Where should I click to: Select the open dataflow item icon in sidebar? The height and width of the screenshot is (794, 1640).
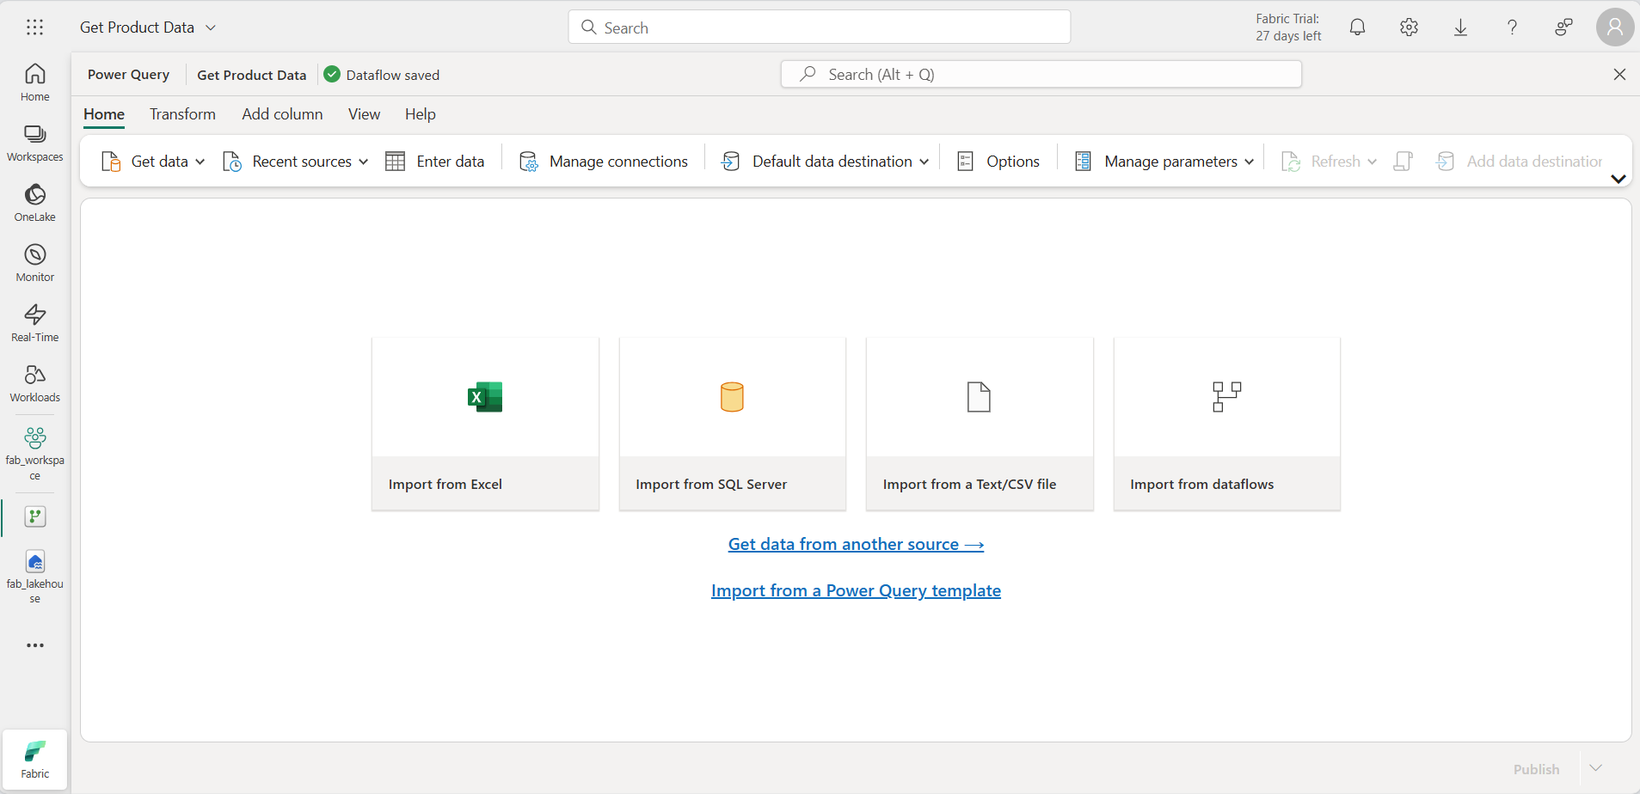[x=35, y=516]
